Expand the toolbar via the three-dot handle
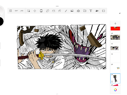The image size is (127, 95). pos(57,6)
